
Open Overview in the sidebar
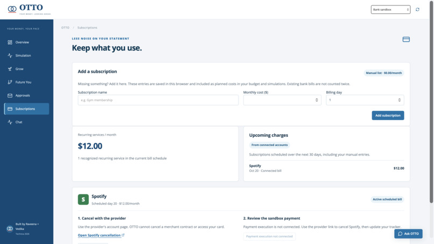tap(26, 43)
